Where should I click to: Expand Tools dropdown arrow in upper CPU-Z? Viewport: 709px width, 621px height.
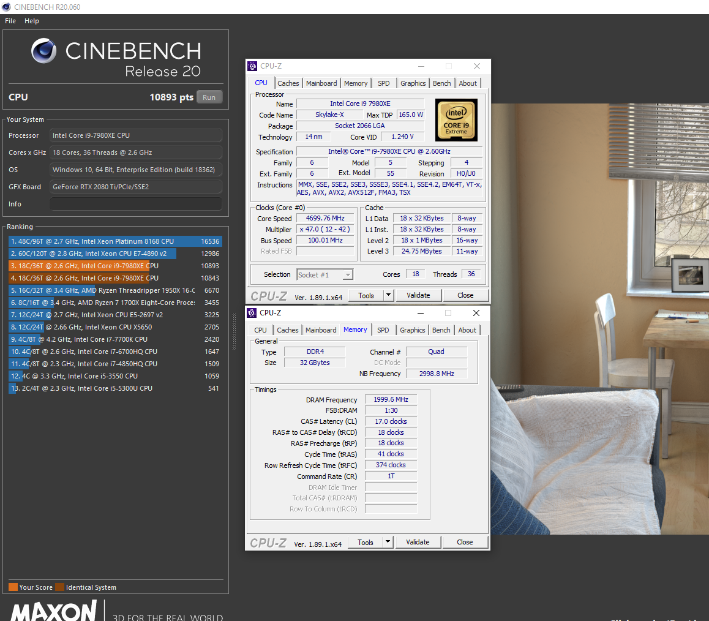point(388,295)
